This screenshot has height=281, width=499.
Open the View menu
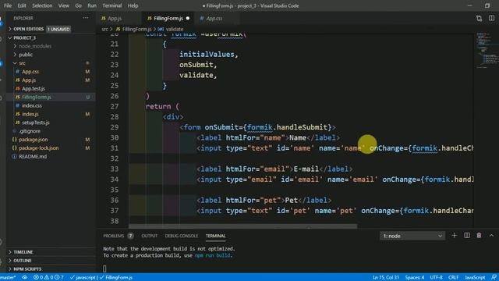[63, 5]
